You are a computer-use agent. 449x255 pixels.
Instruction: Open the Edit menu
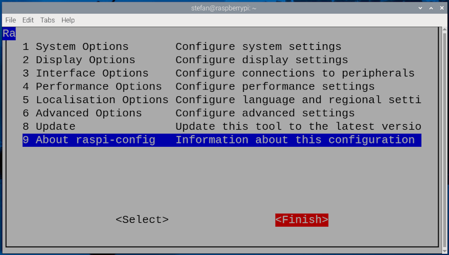[x=28, y=20]
